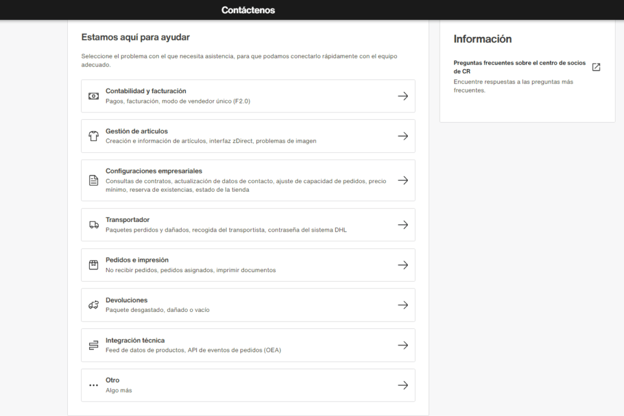Click the three-dots icon beside Otro
Image resolution: width=624 pixels, height=416 pixels.
click(x=93, y=385)
